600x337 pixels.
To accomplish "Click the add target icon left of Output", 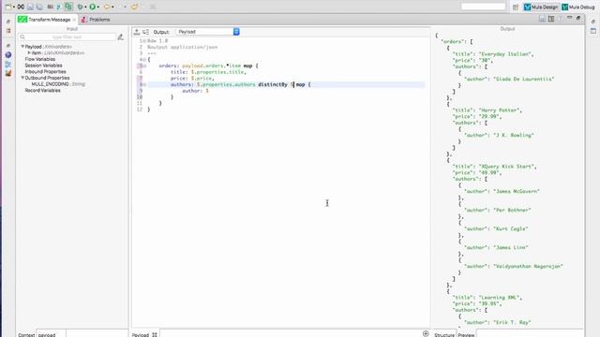I will [137, 32].
